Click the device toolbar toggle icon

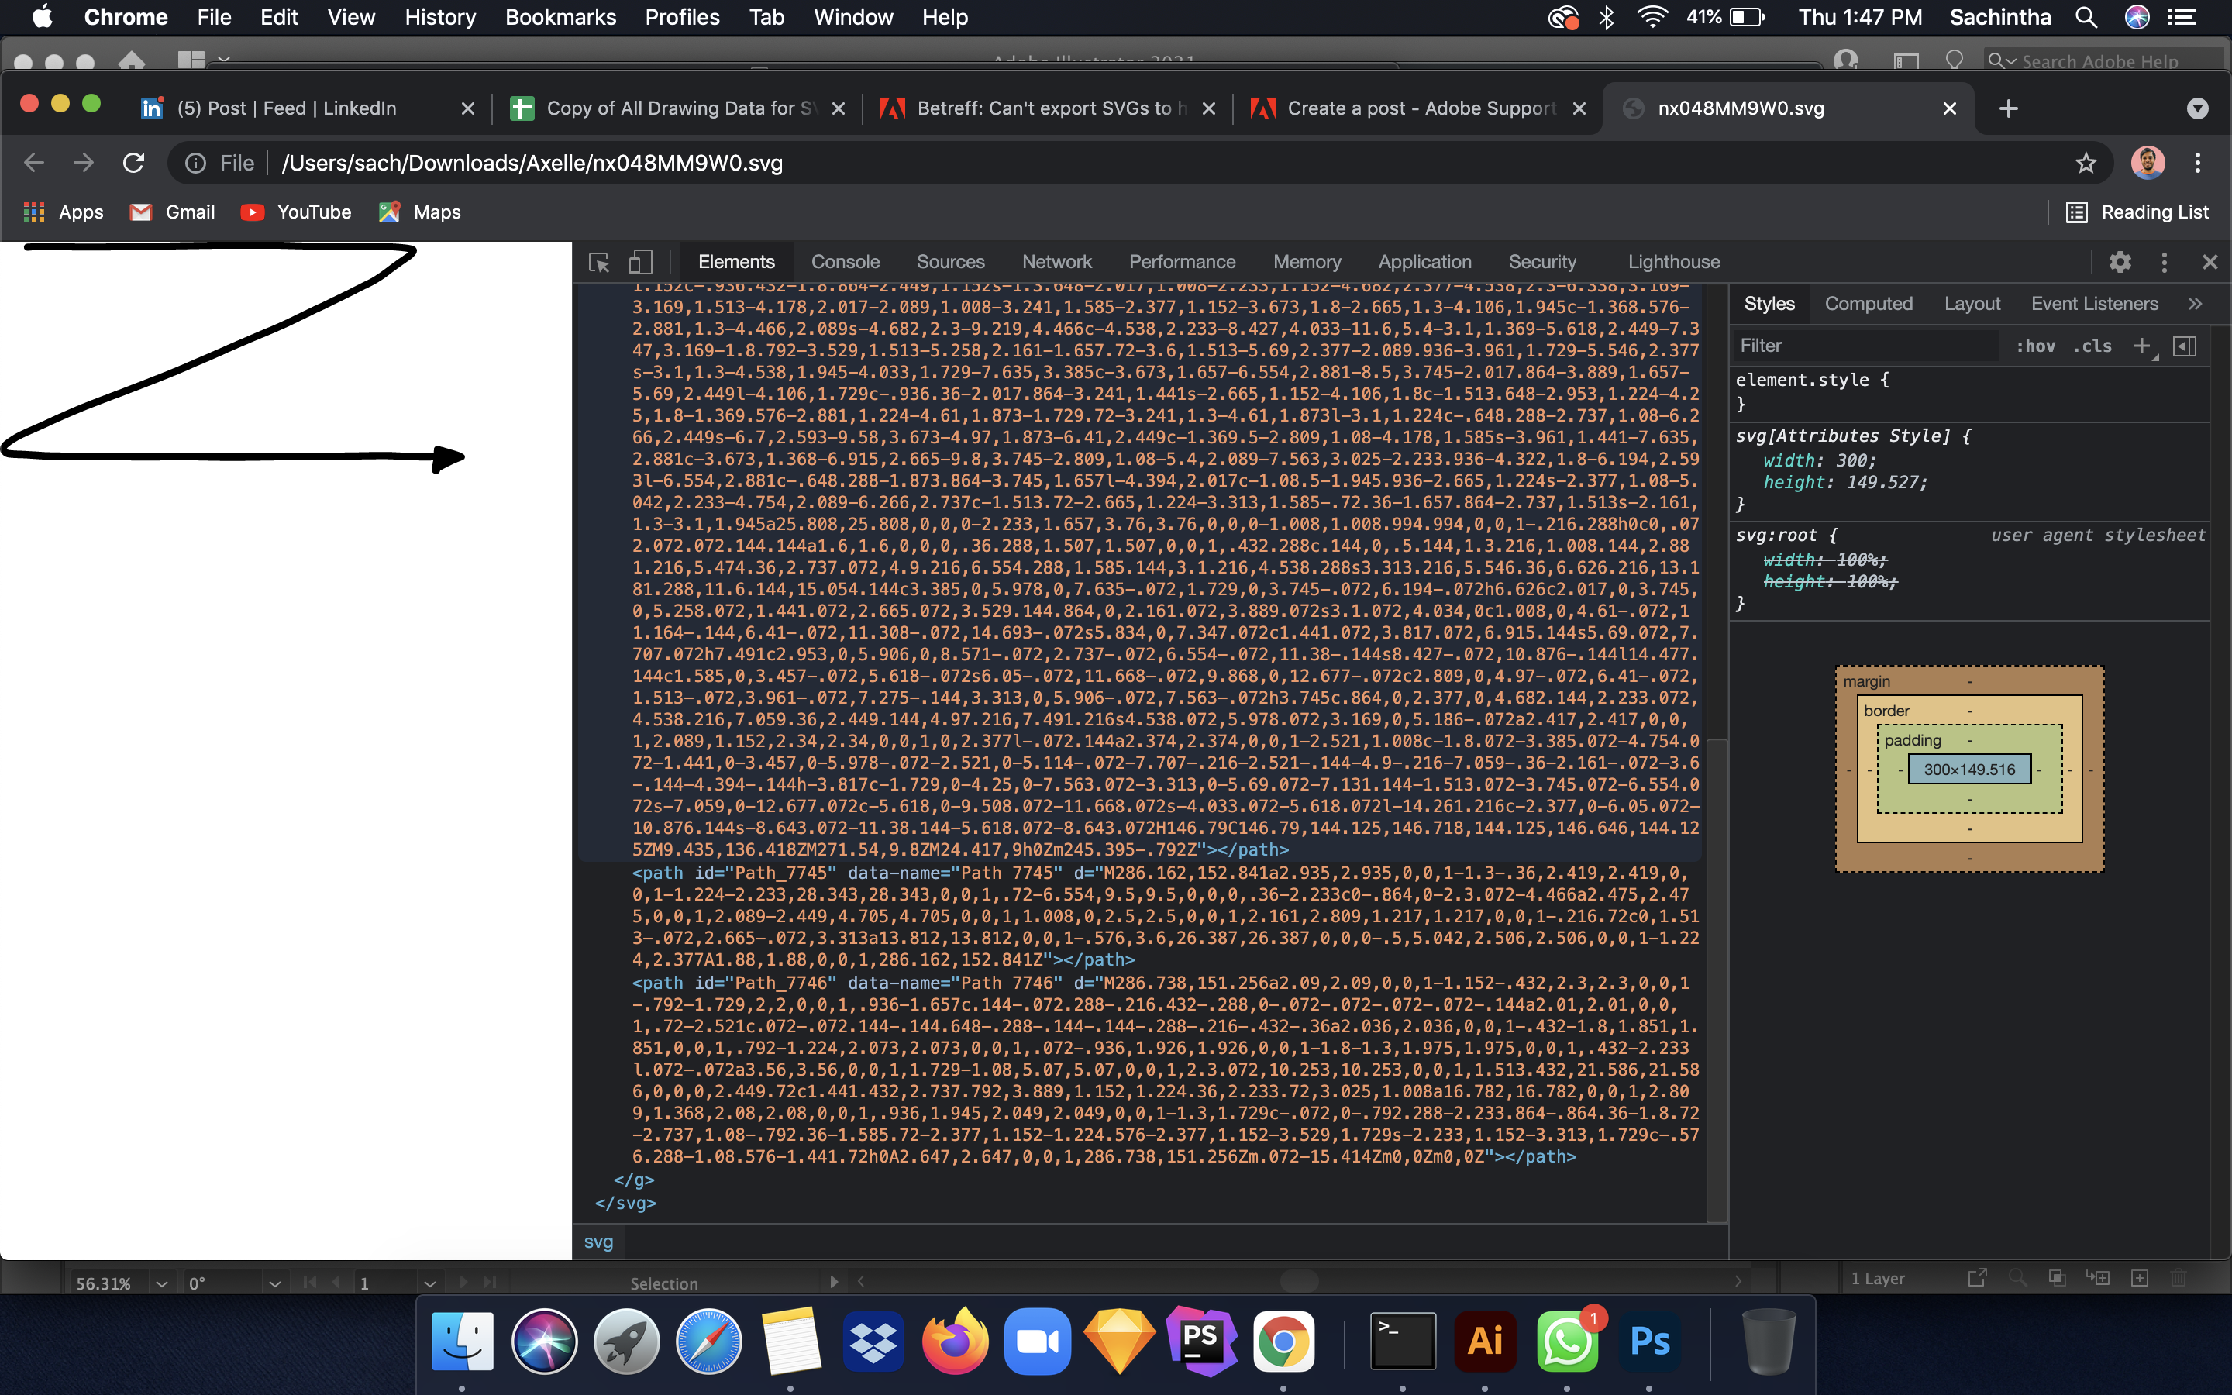(642, 260)
